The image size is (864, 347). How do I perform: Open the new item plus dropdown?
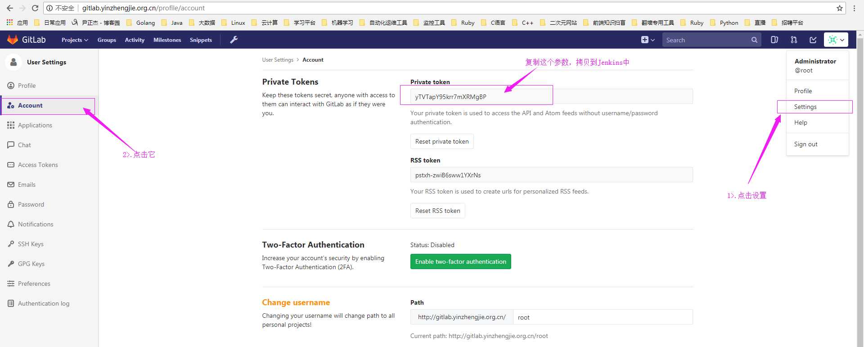click(x=648, y=40)
